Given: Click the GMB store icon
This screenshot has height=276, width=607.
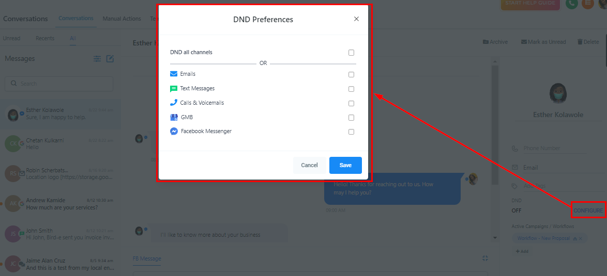Looking at the screenshot, I should coord(174,117).
